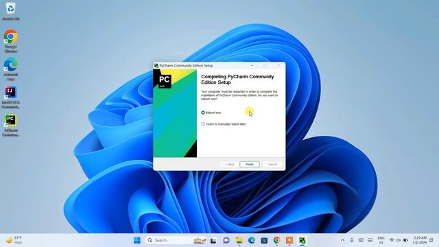Select I want to manually reboot later
The image size is (439, 247).
coord(224,124)
